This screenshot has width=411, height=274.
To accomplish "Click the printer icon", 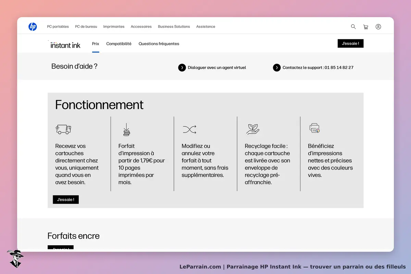I will [x=314, y=128].
